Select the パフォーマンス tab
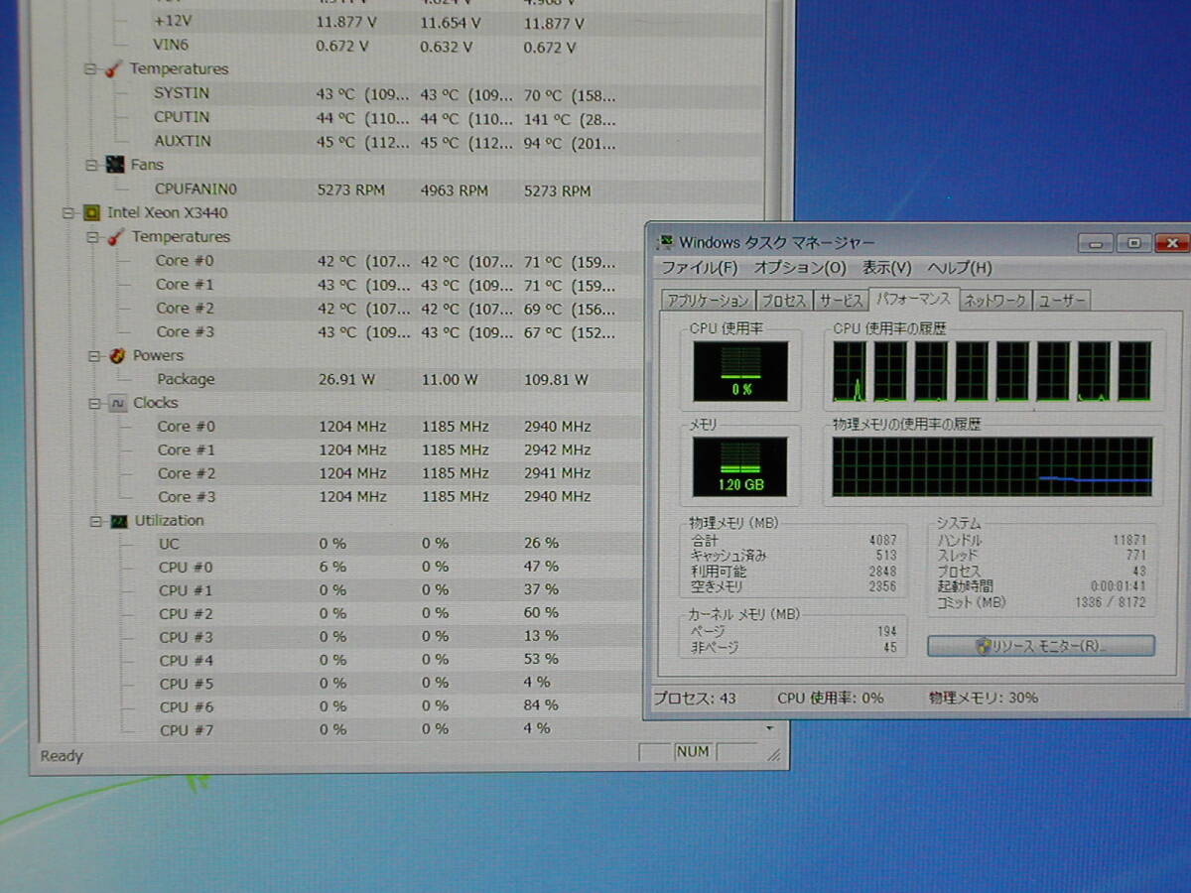The image size is (1191, 893). (x=914, y=299)
